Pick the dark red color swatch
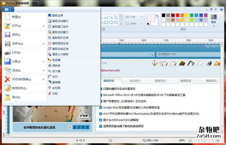 (173, 15)
